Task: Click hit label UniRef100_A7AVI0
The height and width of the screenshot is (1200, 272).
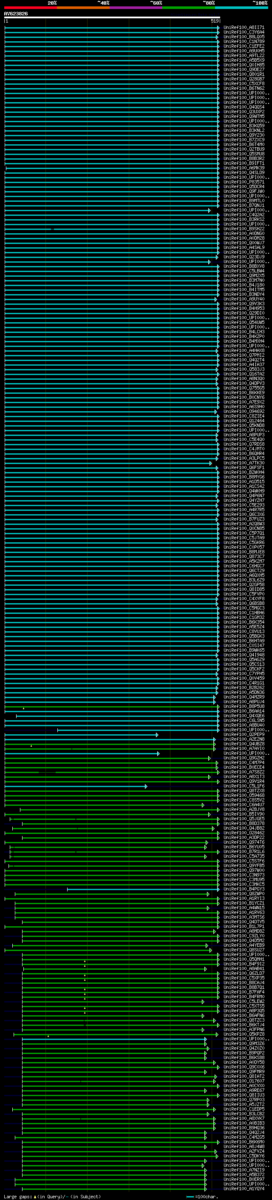Action: [x=244, y=749]
